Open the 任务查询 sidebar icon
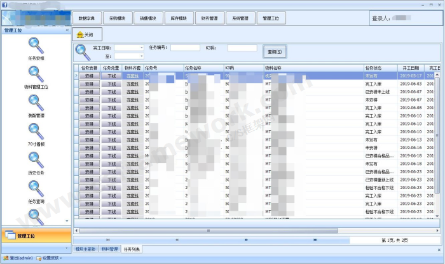 (36, 188)
